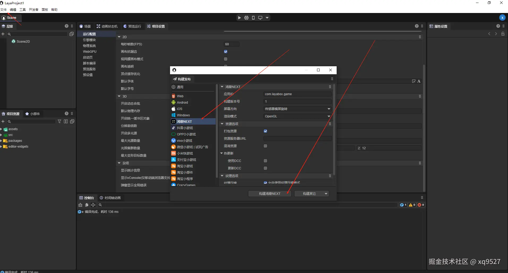Open the 工具 menu
508x273 pixels.
[23, 10]
